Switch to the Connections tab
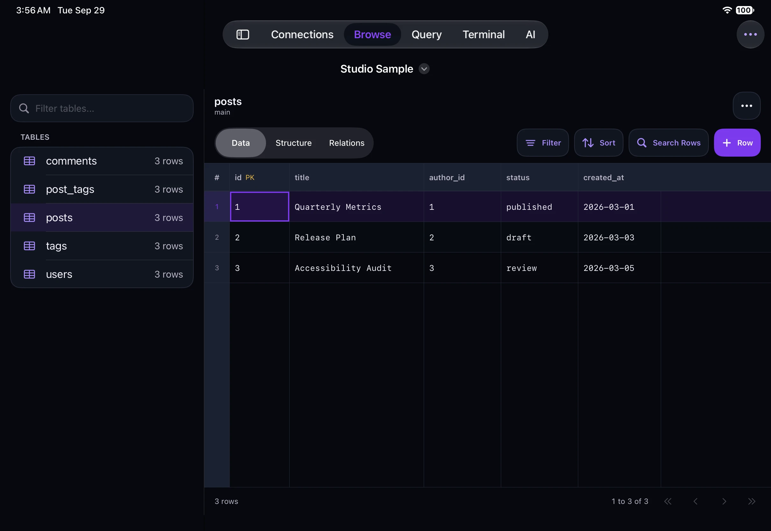The width and height of the screenshot is (771, 531). [x=302, y=35]
